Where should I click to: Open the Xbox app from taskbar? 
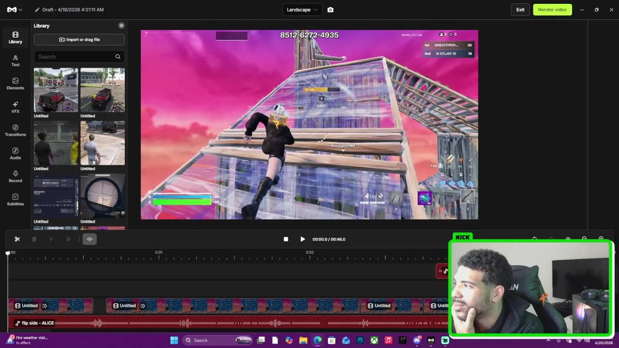374,340
